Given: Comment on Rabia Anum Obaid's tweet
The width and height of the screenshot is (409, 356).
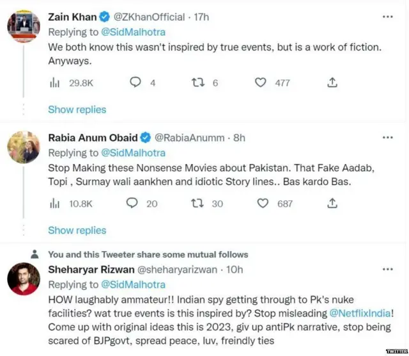Looking at the screenshot, I should click(132, 203).
